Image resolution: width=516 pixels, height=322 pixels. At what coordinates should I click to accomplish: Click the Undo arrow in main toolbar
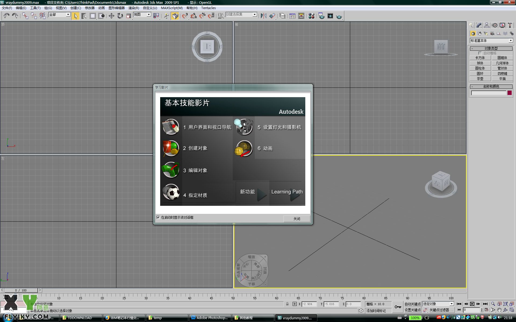pos(6,16)
